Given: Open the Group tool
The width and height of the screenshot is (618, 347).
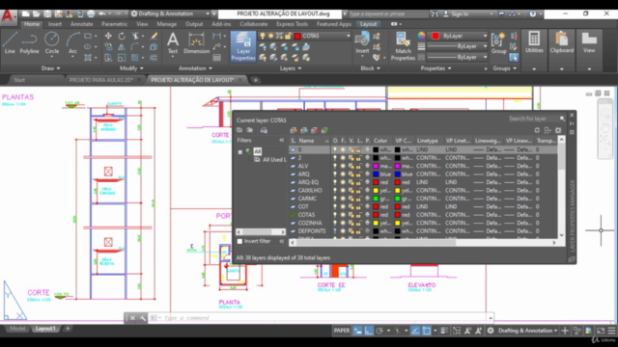Looking at the screenshot, I should click(498, 43).
